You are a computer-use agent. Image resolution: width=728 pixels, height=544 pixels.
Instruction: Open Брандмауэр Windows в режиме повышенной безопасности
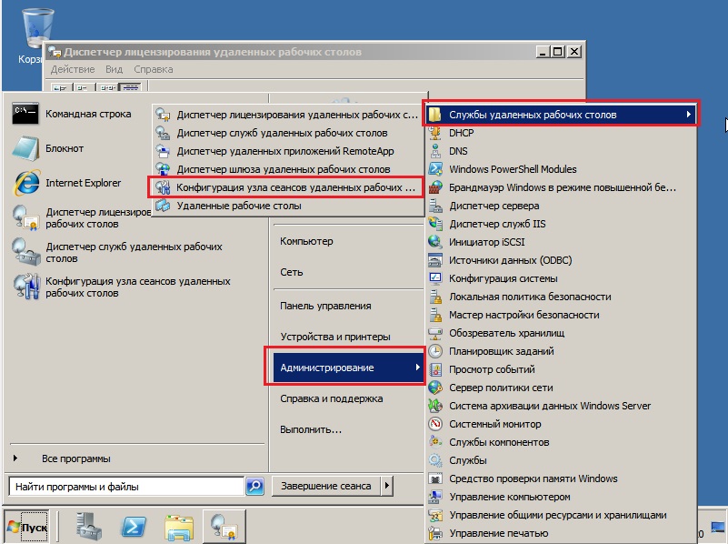[x=562, y=187]
